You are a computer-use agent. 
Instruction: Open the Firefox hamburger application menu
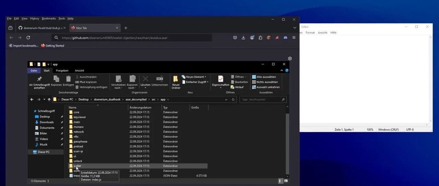(x=294, y=38)
